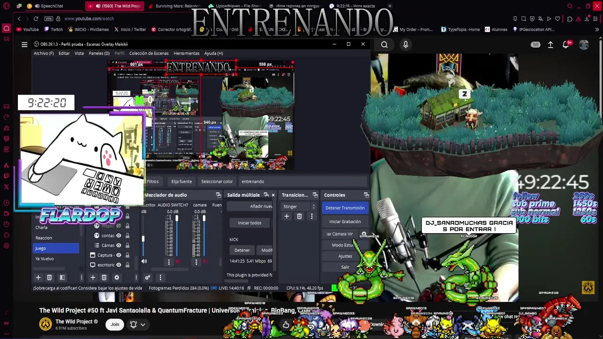Open YouTube hamburger guide menu
The width and height of the screenshot is (603, 339).
point(24,44)
